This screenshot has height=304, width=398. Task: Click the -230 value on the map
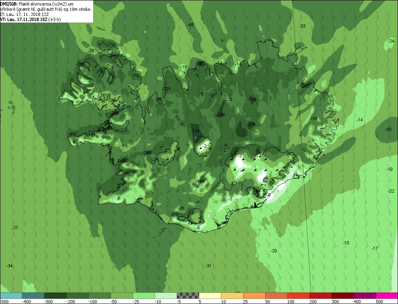tap(81, 64)
